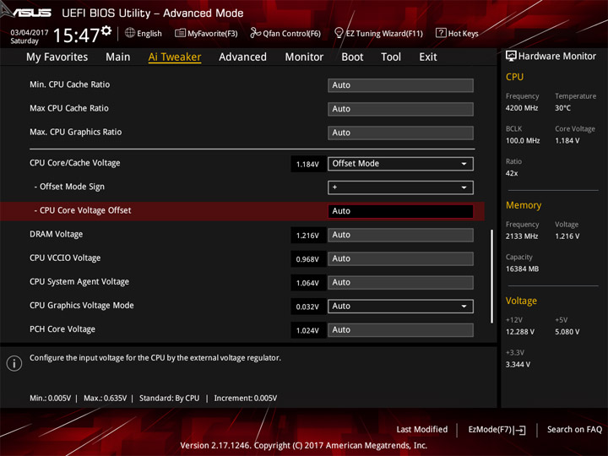Image resolution: width=608 pixels, height=456 pixels.
Task: Launch Qfan Control(F6)
Action: [x=291, y=33]
